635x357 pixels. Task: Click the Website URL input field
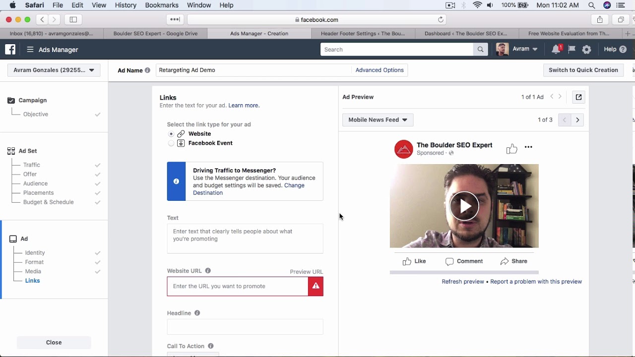click(x=238, y=286)
